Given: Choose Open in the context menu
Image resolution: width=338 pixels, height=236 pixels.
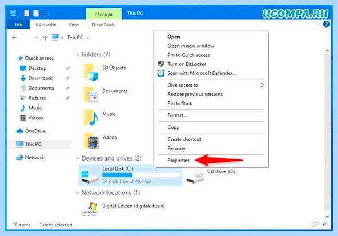Looking at the screenshot, I should [x=174, y=37].
